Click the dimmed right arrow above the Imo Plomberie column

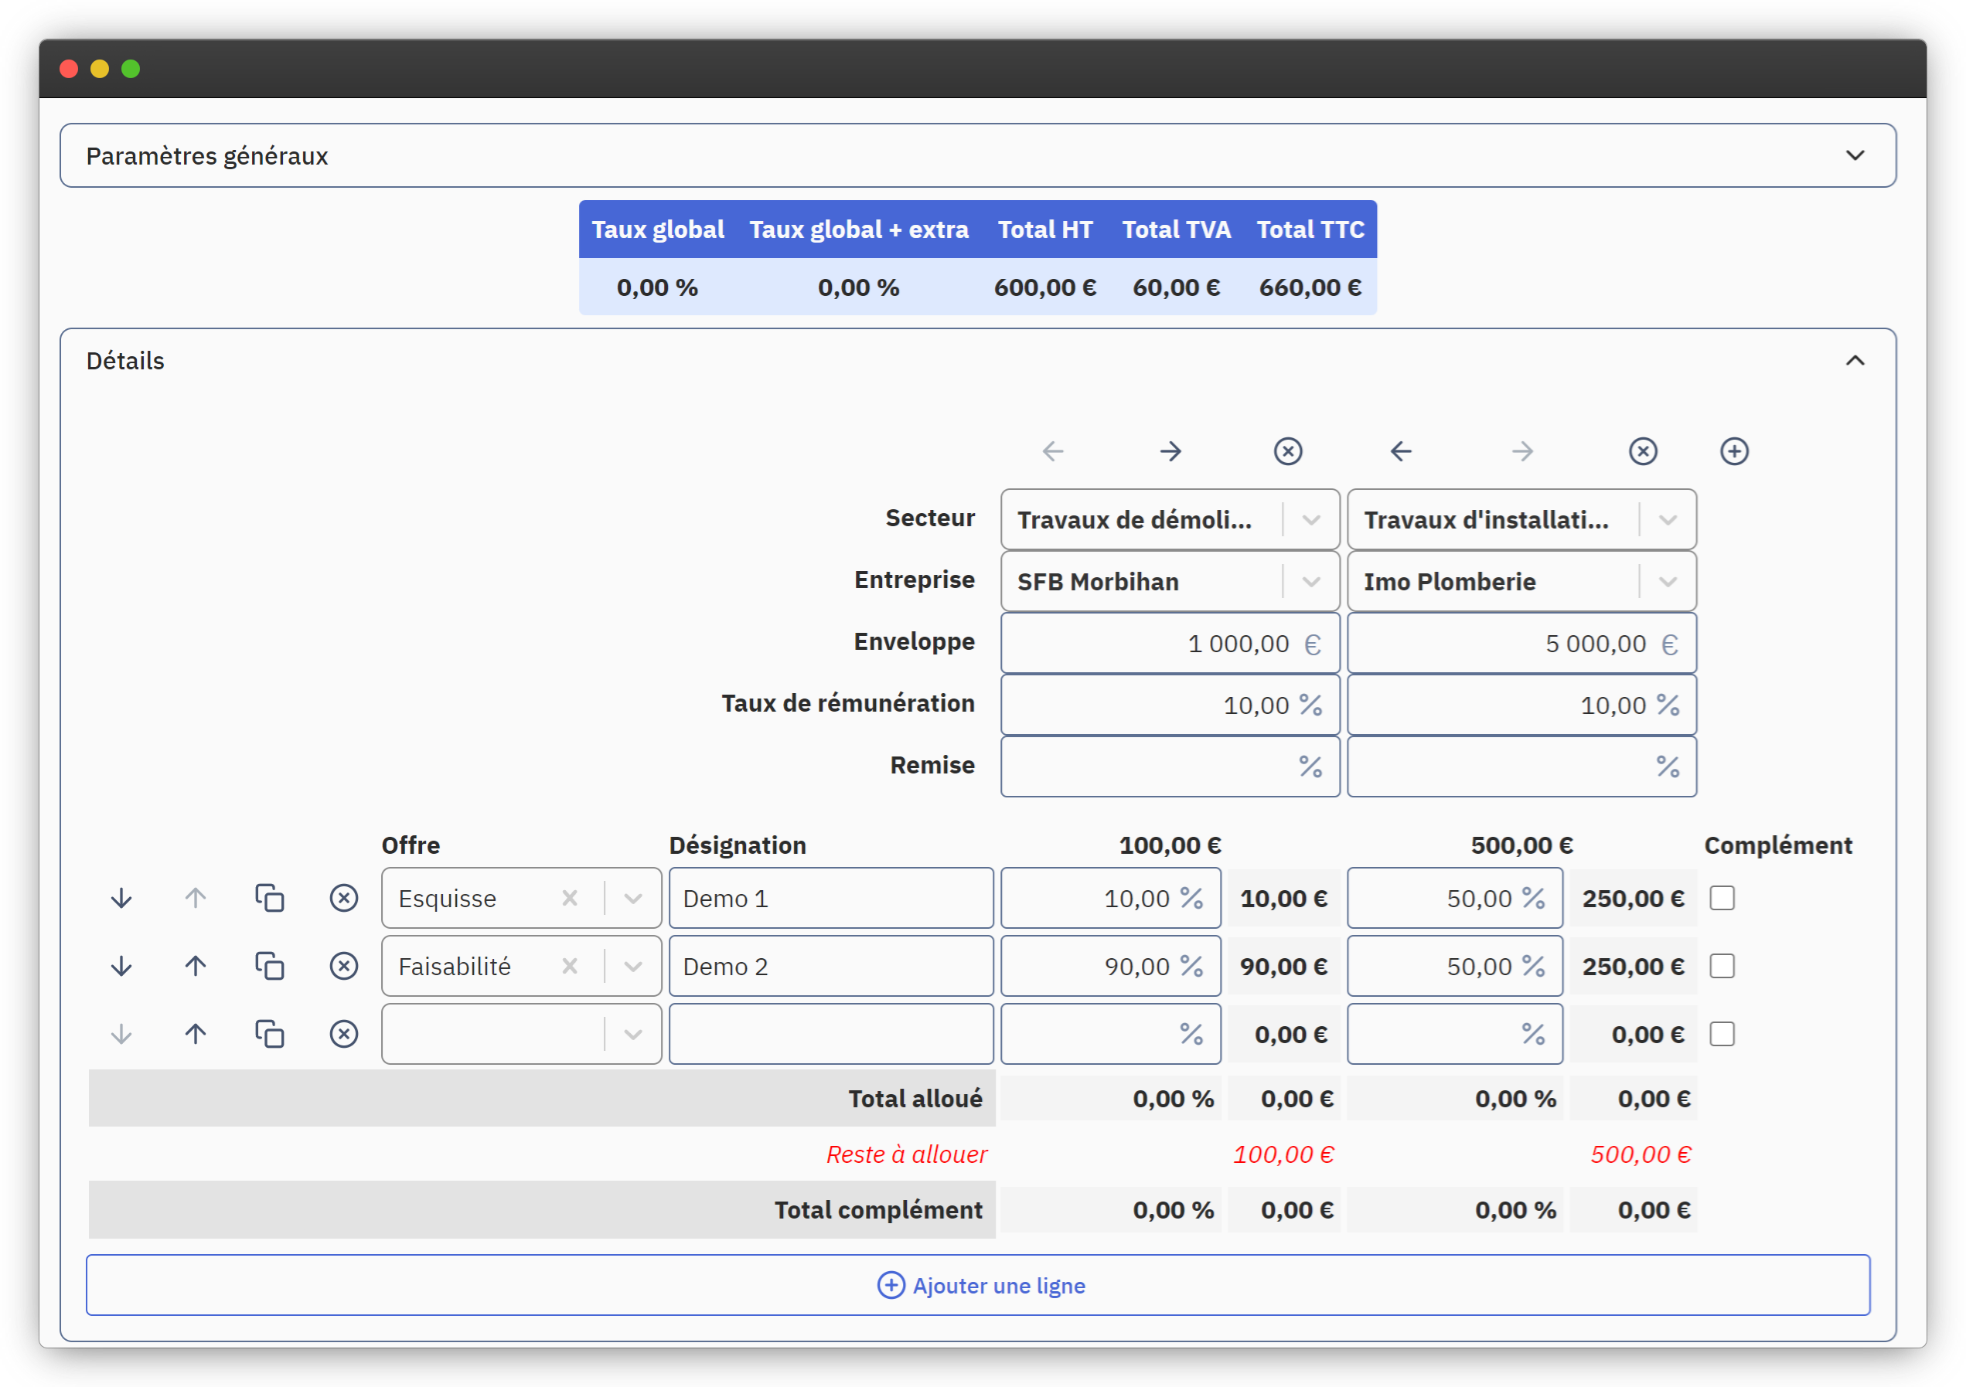(x=1522, y=451)
